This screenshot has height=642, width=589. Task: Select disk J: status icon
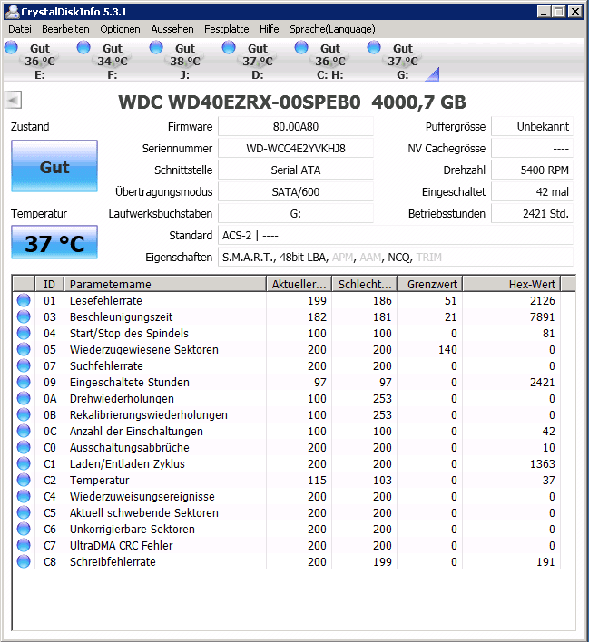[x=156, y=47]
